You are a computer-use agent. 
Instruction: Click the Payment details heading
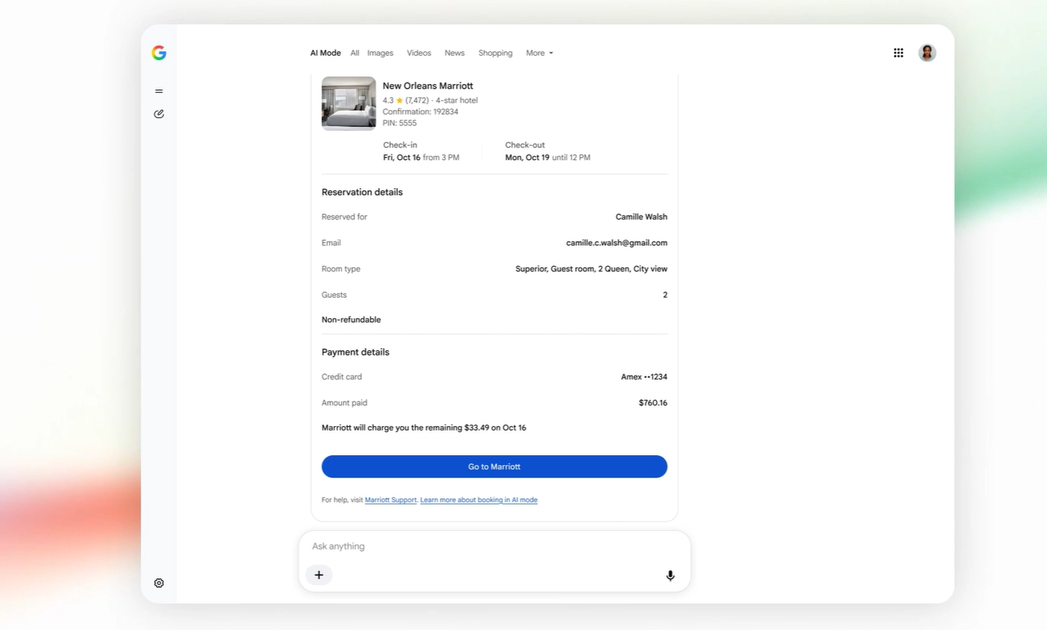355,352
